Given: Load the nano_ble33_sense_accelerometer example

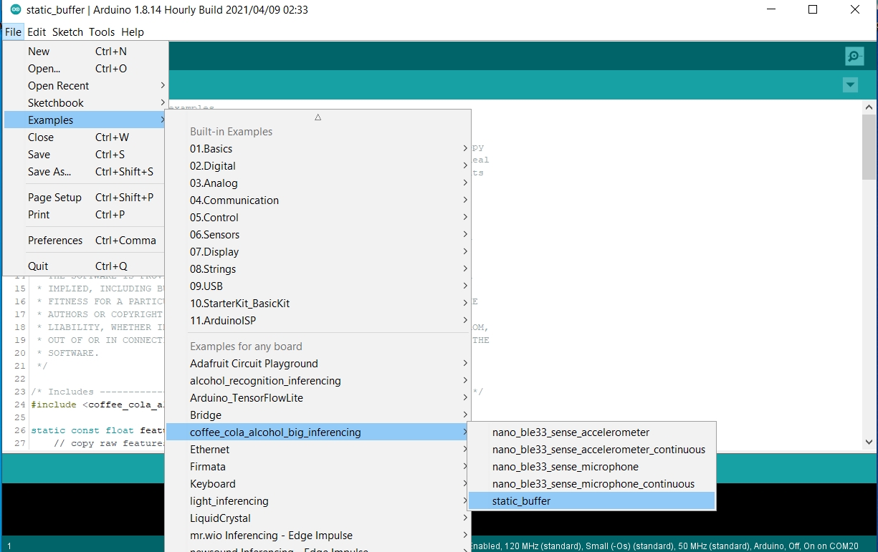Looking at the screenshot, I should (591, 432).
